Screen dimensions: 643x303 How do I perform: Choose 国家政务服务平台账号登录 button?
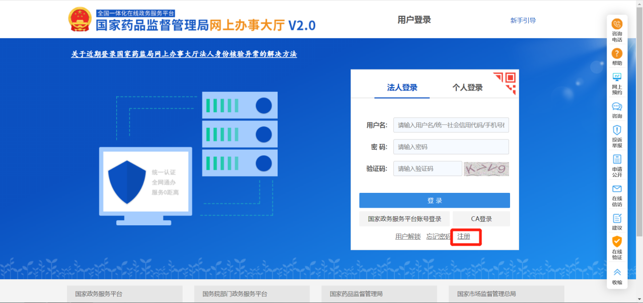(x=404, y=219)
